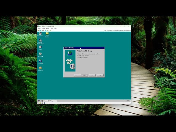Select the My Briefcase desktop icon
The height and width of the screenshot is (132, 176).
40,68
